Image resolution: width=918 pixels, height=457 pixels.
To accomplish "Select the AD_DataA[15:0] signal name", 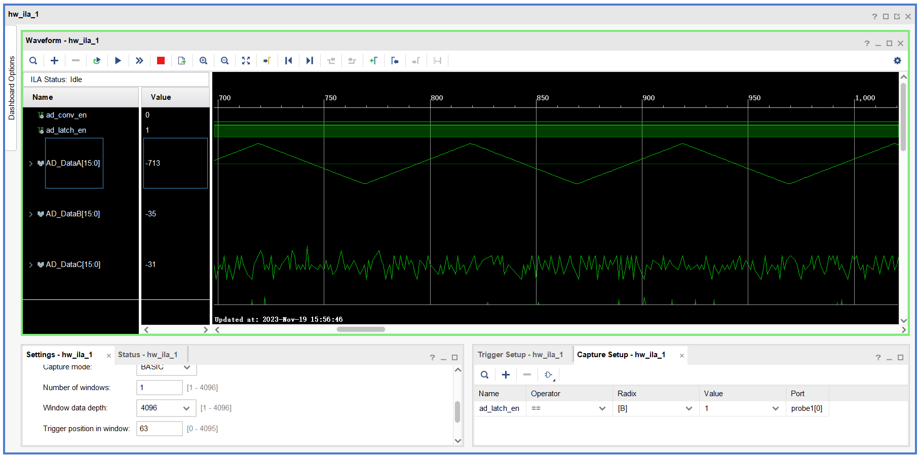I will pyautogui.click(x=73, y=163).
